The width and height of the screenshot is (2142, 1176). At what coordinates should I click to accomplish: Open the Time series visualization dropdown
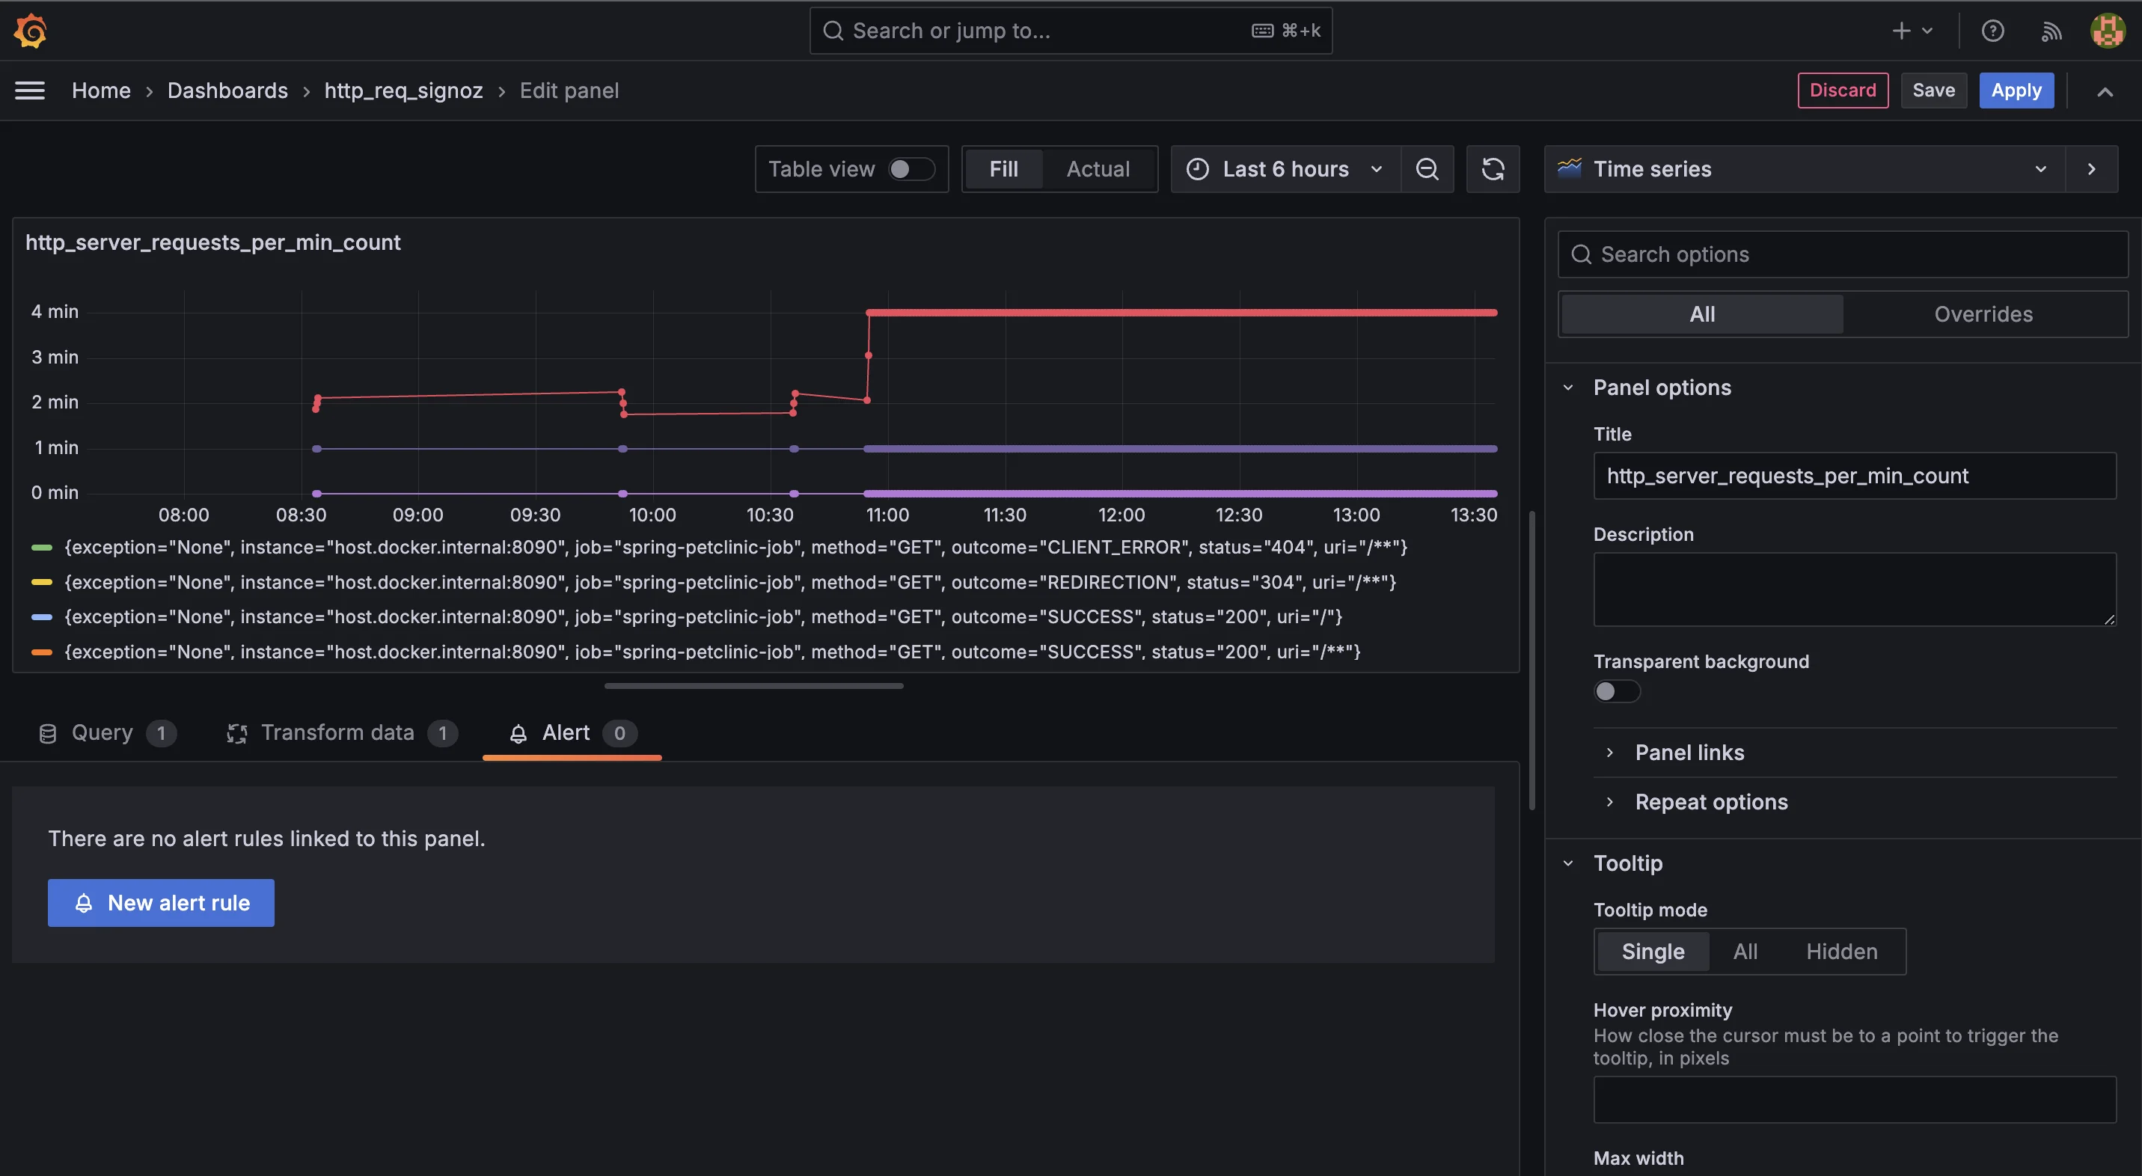tap(1805, 169)
